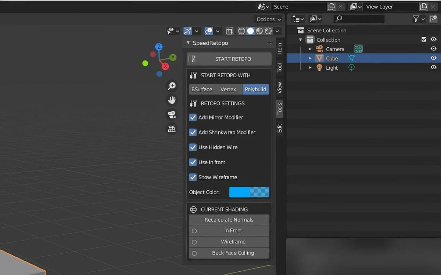Switch perspective/orthographic grid icon

pos(172,129)
